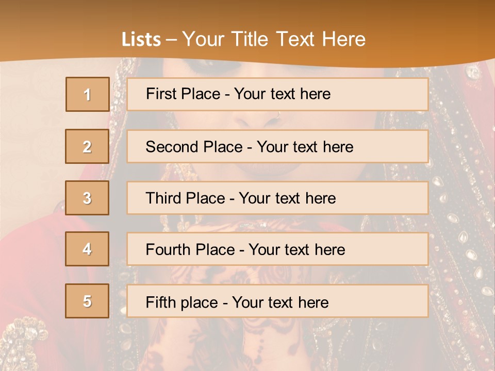Click "Your text here" in the Third Place row
The width and height of the screenshot is (495, 371).
(x=287, y=198)
